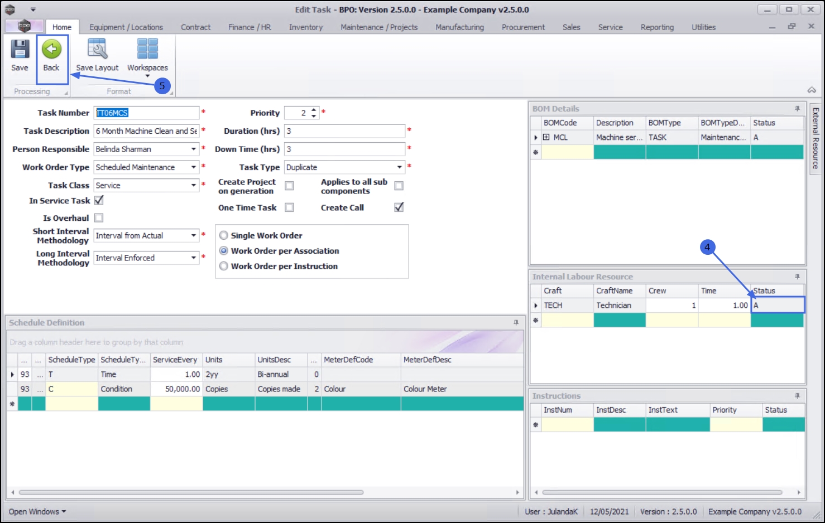The width and height of the screenshot is (825, 523).
Task: Click the Down Time (hrs) input field
Action: (344, 149)
